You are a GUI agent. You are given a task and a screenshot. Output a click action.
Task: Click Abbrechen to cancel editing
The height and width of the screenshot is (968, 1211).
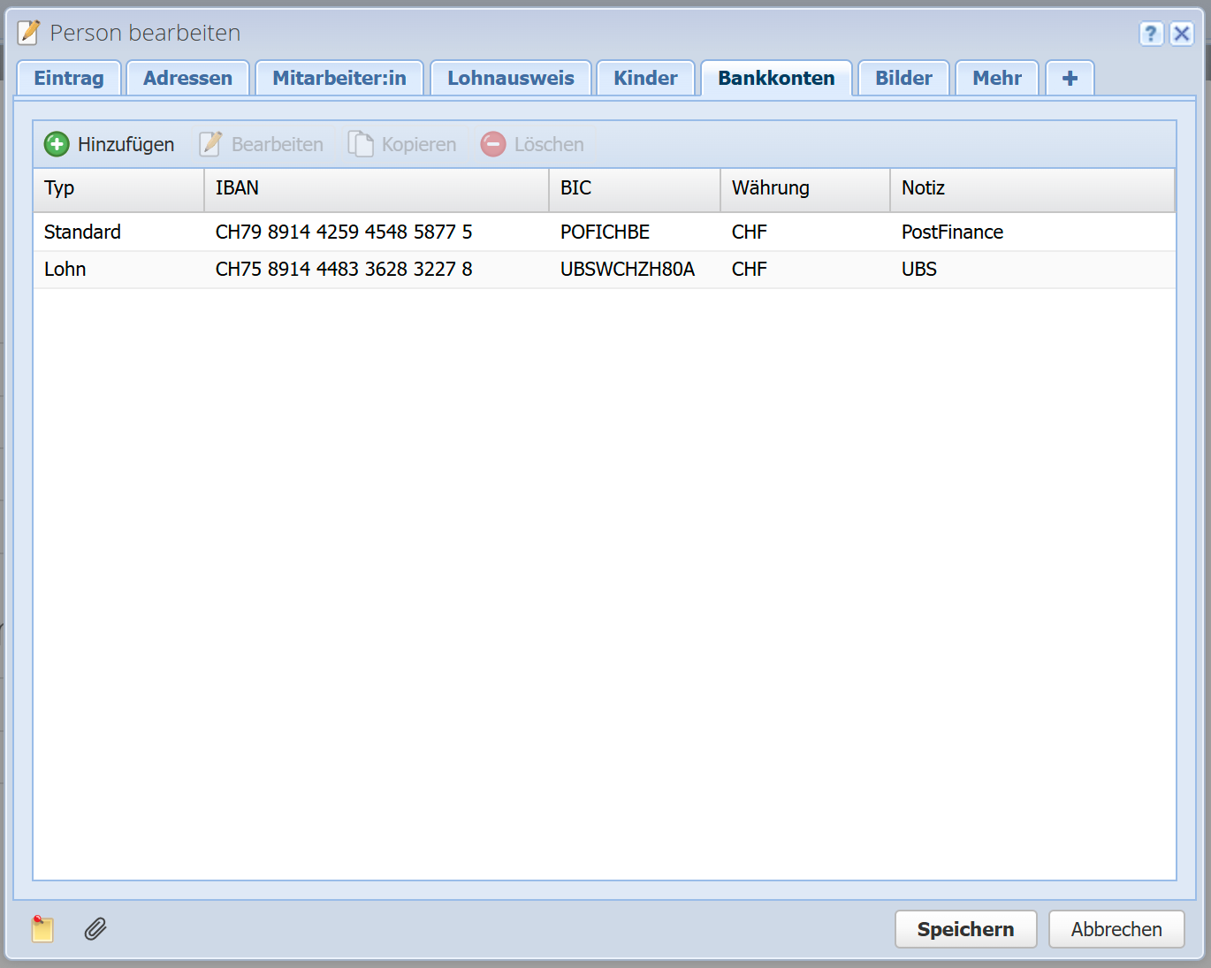tap(1116, 929)
